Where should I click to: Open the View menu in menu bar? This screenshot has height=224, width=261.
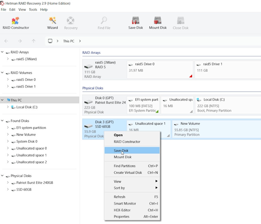pos(22,9)
